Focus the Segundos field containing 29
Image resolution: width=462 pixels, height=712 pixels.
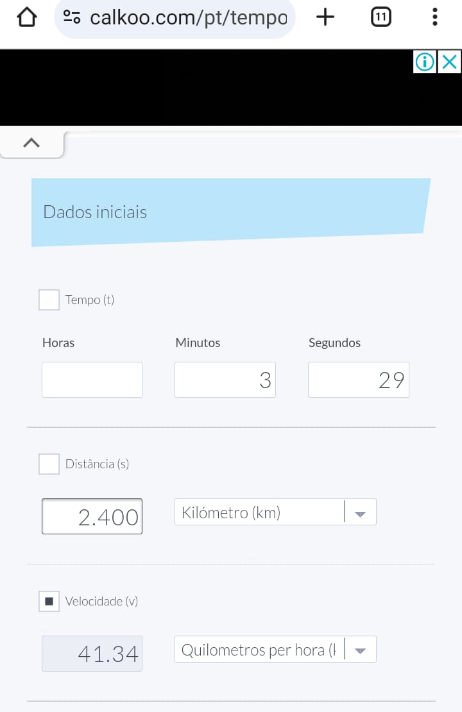[358, 380]
